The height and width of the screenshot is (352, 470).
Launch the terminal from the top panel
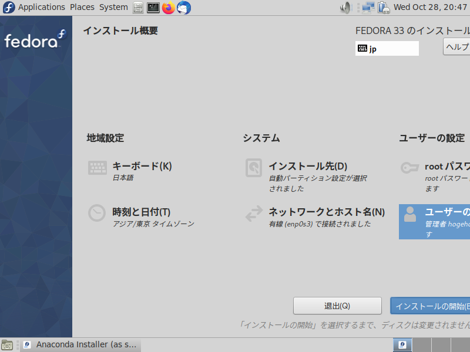[x=153, y=8]
